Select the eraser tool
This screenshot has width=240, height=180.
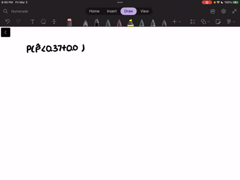tap(69, 22)
